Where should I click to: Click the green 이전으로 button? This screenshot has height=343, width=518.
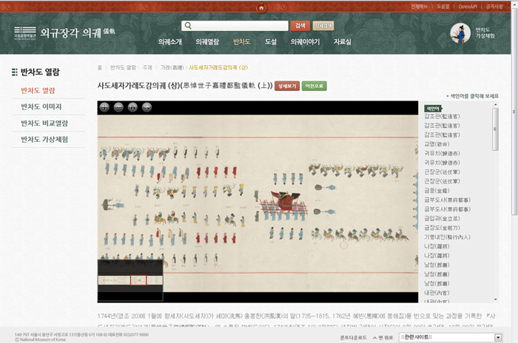(x=314, y=86)
